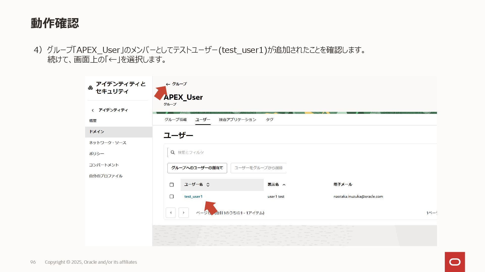Screen dimensions: 485x272
Task: Focus the 検索とフィルタ search field
Action: pos(302,152)
